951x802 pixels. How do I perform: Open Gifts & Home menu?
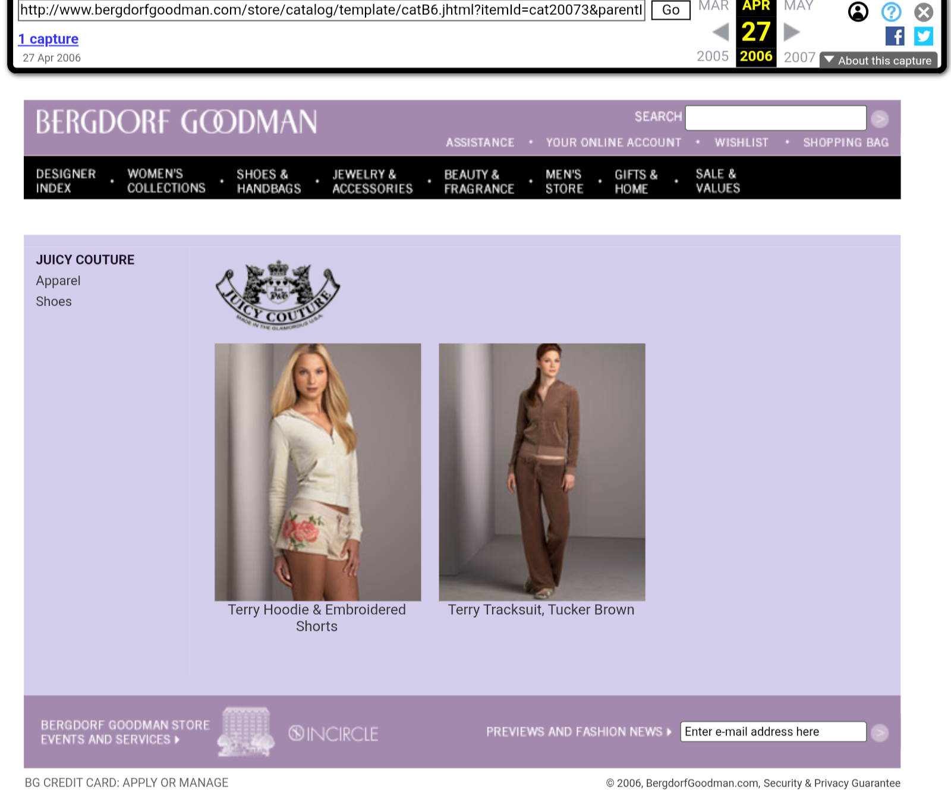tap(636, 181)
